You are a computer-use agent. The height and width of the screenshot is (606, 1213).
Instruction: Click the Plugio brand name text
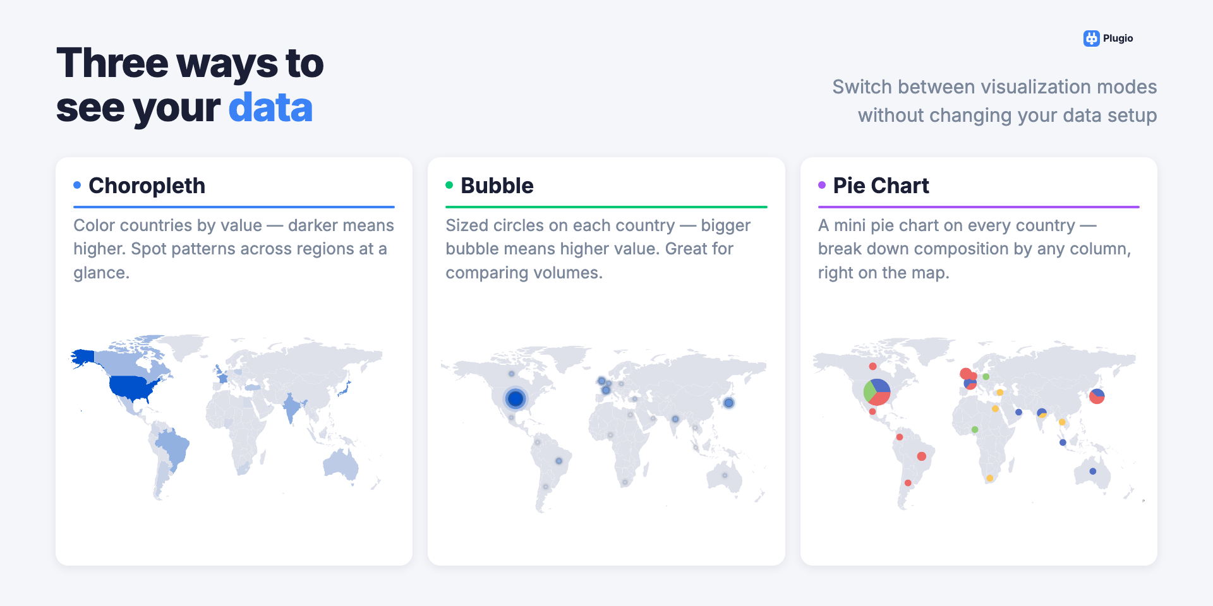click(1118, 39)
